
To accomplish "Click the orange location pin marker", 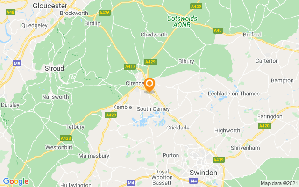I will pyautogui.click(x=149, y=85).
